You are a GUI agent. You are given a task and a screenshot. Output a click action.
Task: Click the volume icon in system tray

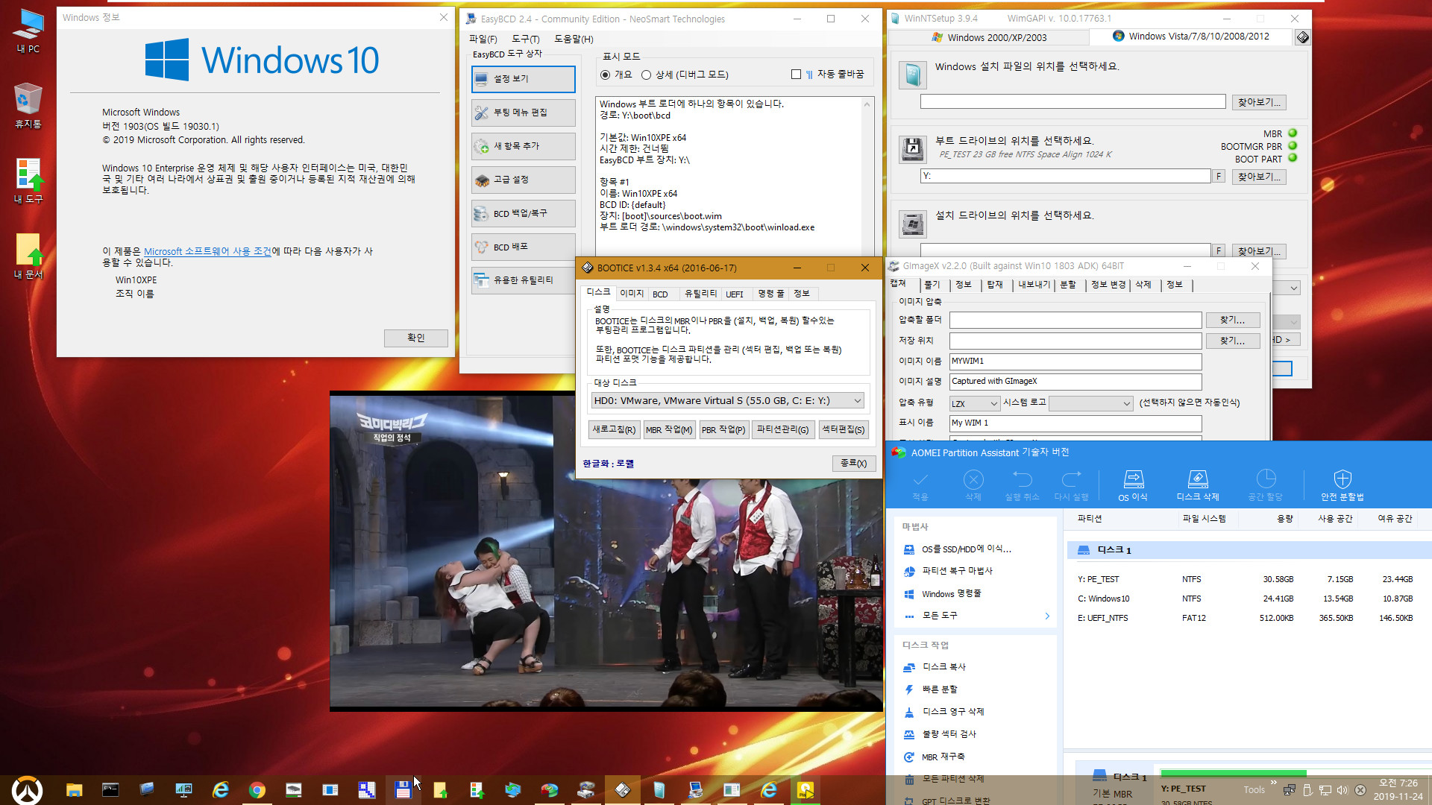[x=1342, y=790]
